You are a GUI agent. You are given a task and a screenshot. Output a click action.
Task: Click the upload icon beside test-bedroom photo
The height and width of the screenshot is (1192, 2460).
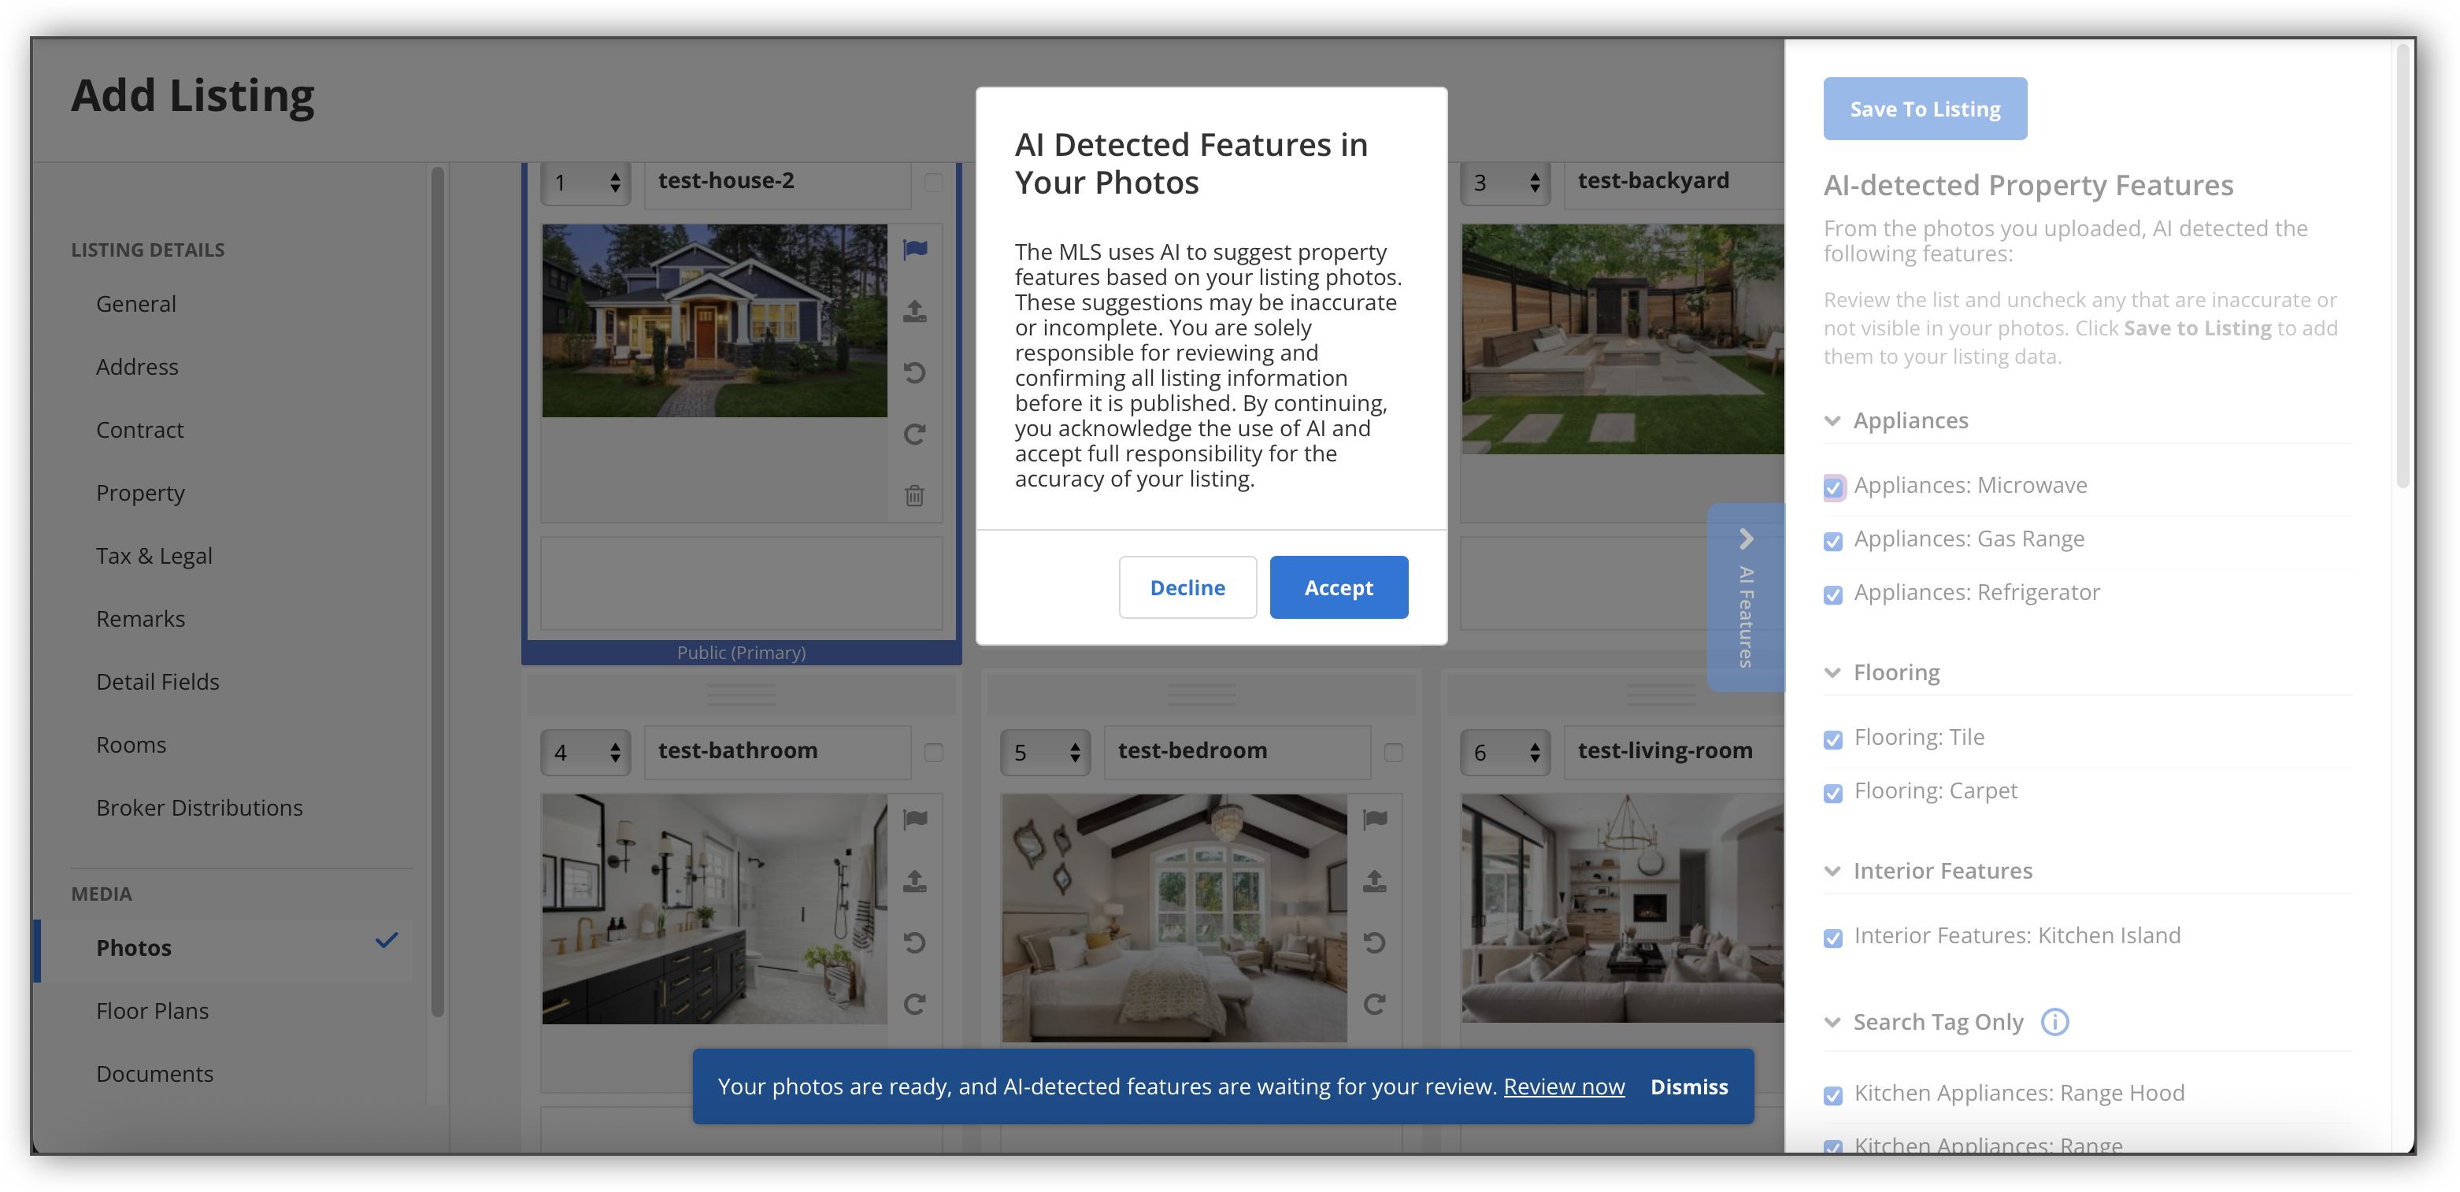point(1374,881)
